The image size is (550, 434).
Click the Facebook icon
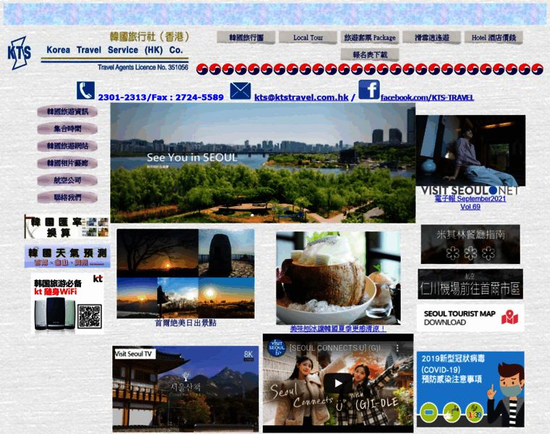[x=369, y=90]
